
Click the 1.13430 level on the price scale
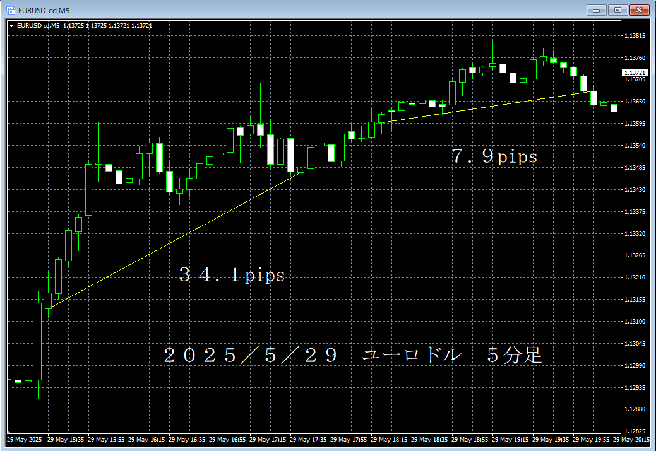pos(634,190)
